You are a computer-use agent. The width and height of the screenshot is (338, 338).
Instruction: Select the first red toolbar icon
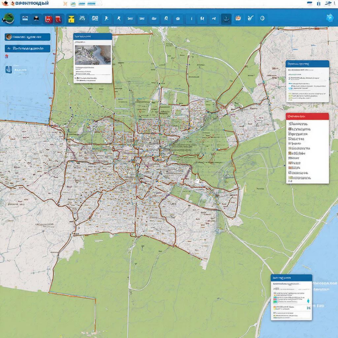(x=49, y=19)
